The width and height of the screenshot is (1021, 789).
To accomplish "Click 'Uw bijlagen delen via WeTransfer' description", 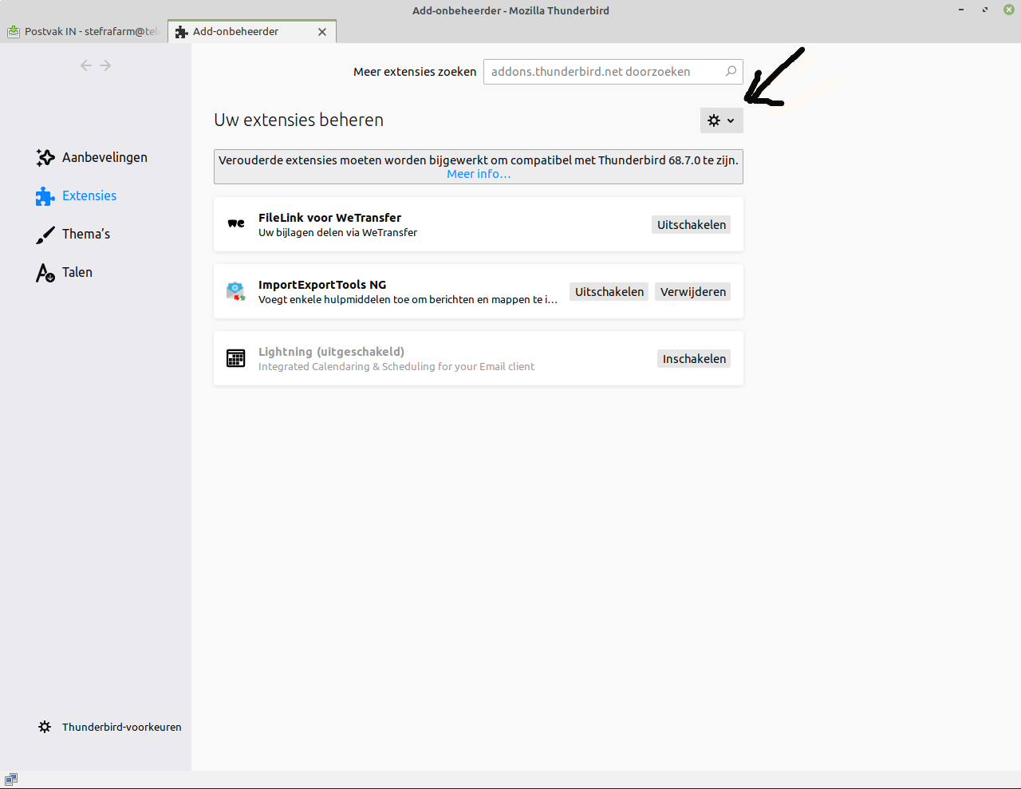I will click(337, 233).
